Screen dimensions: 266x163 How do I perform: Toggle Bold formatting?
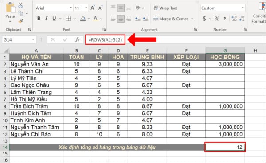(x=39, y=19)
